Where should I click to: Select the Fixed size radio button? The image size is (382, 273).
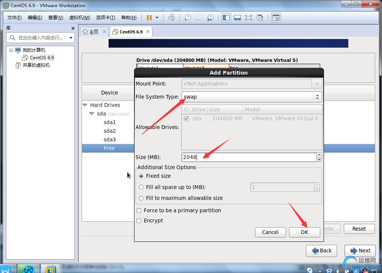coord(141,176)
